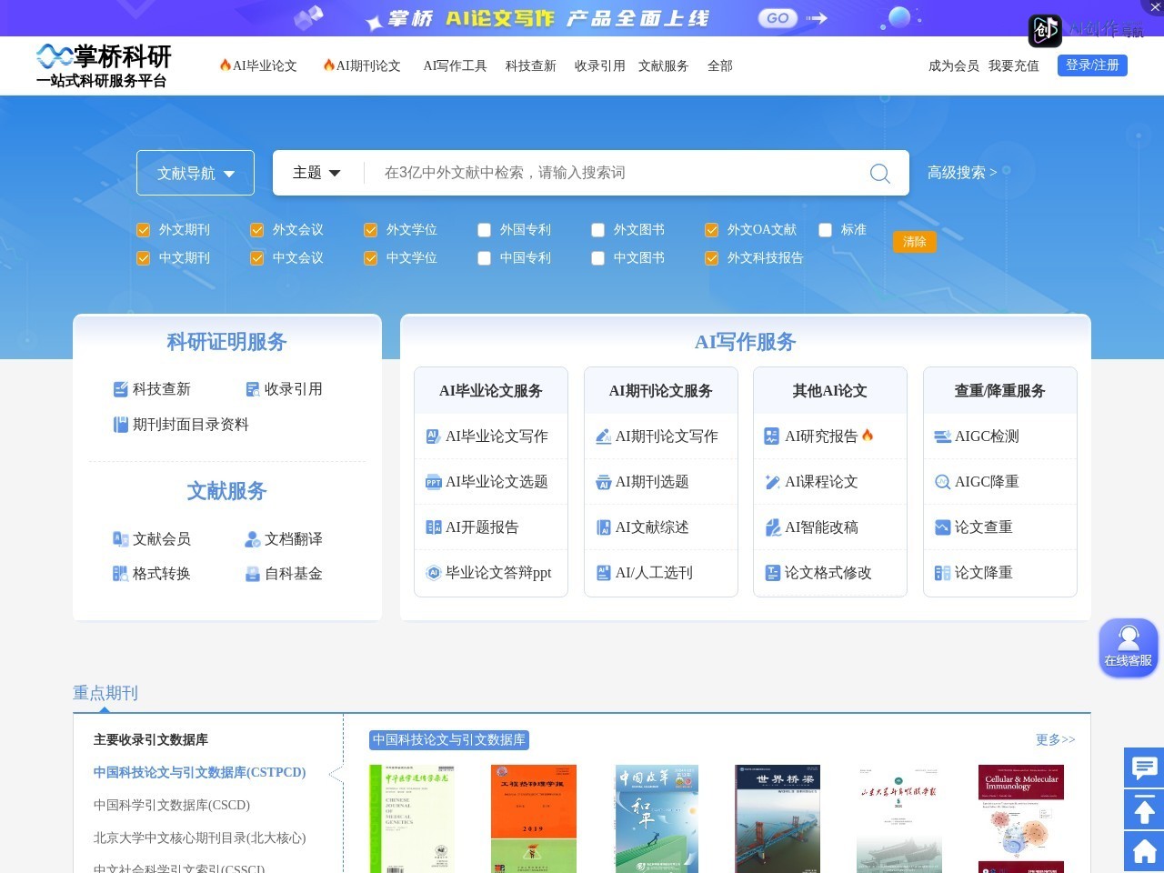The image size is (1164, 873).
Task: Toggle the 中文学位 checkbox
Action: tap(370, 258)
